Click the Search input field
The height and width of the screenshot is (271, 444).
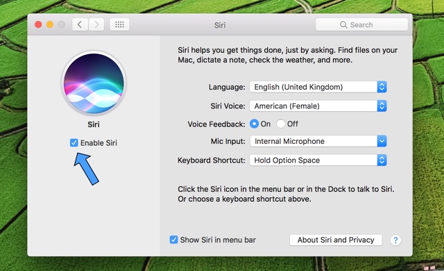[x=361, y=24]
